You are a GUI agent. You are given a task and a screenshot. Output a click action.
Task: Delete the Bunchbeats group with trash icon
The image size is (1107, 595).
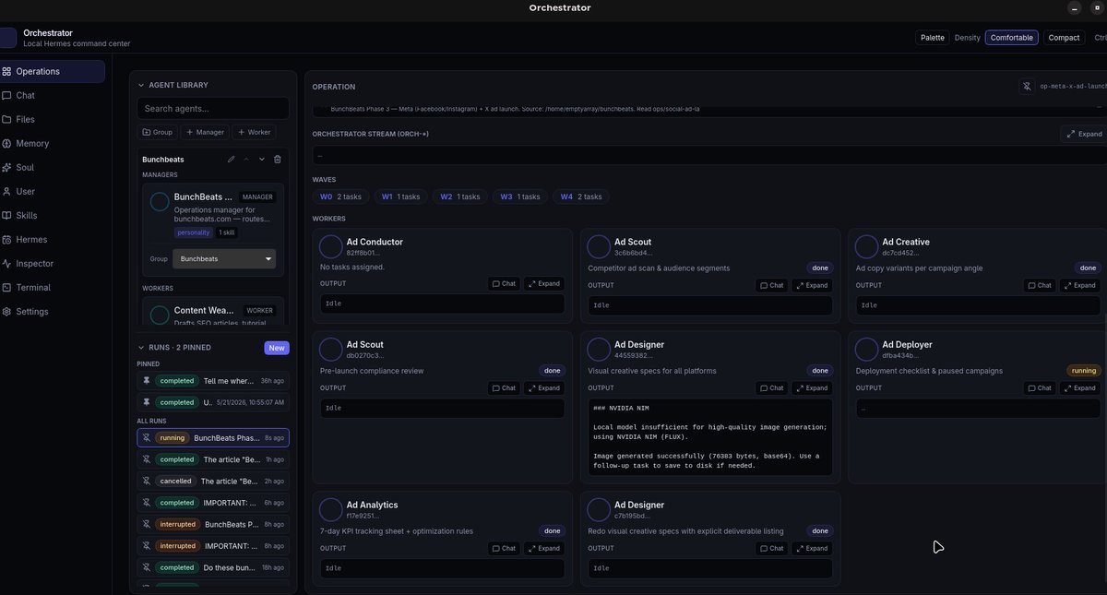tap(278, 159)
